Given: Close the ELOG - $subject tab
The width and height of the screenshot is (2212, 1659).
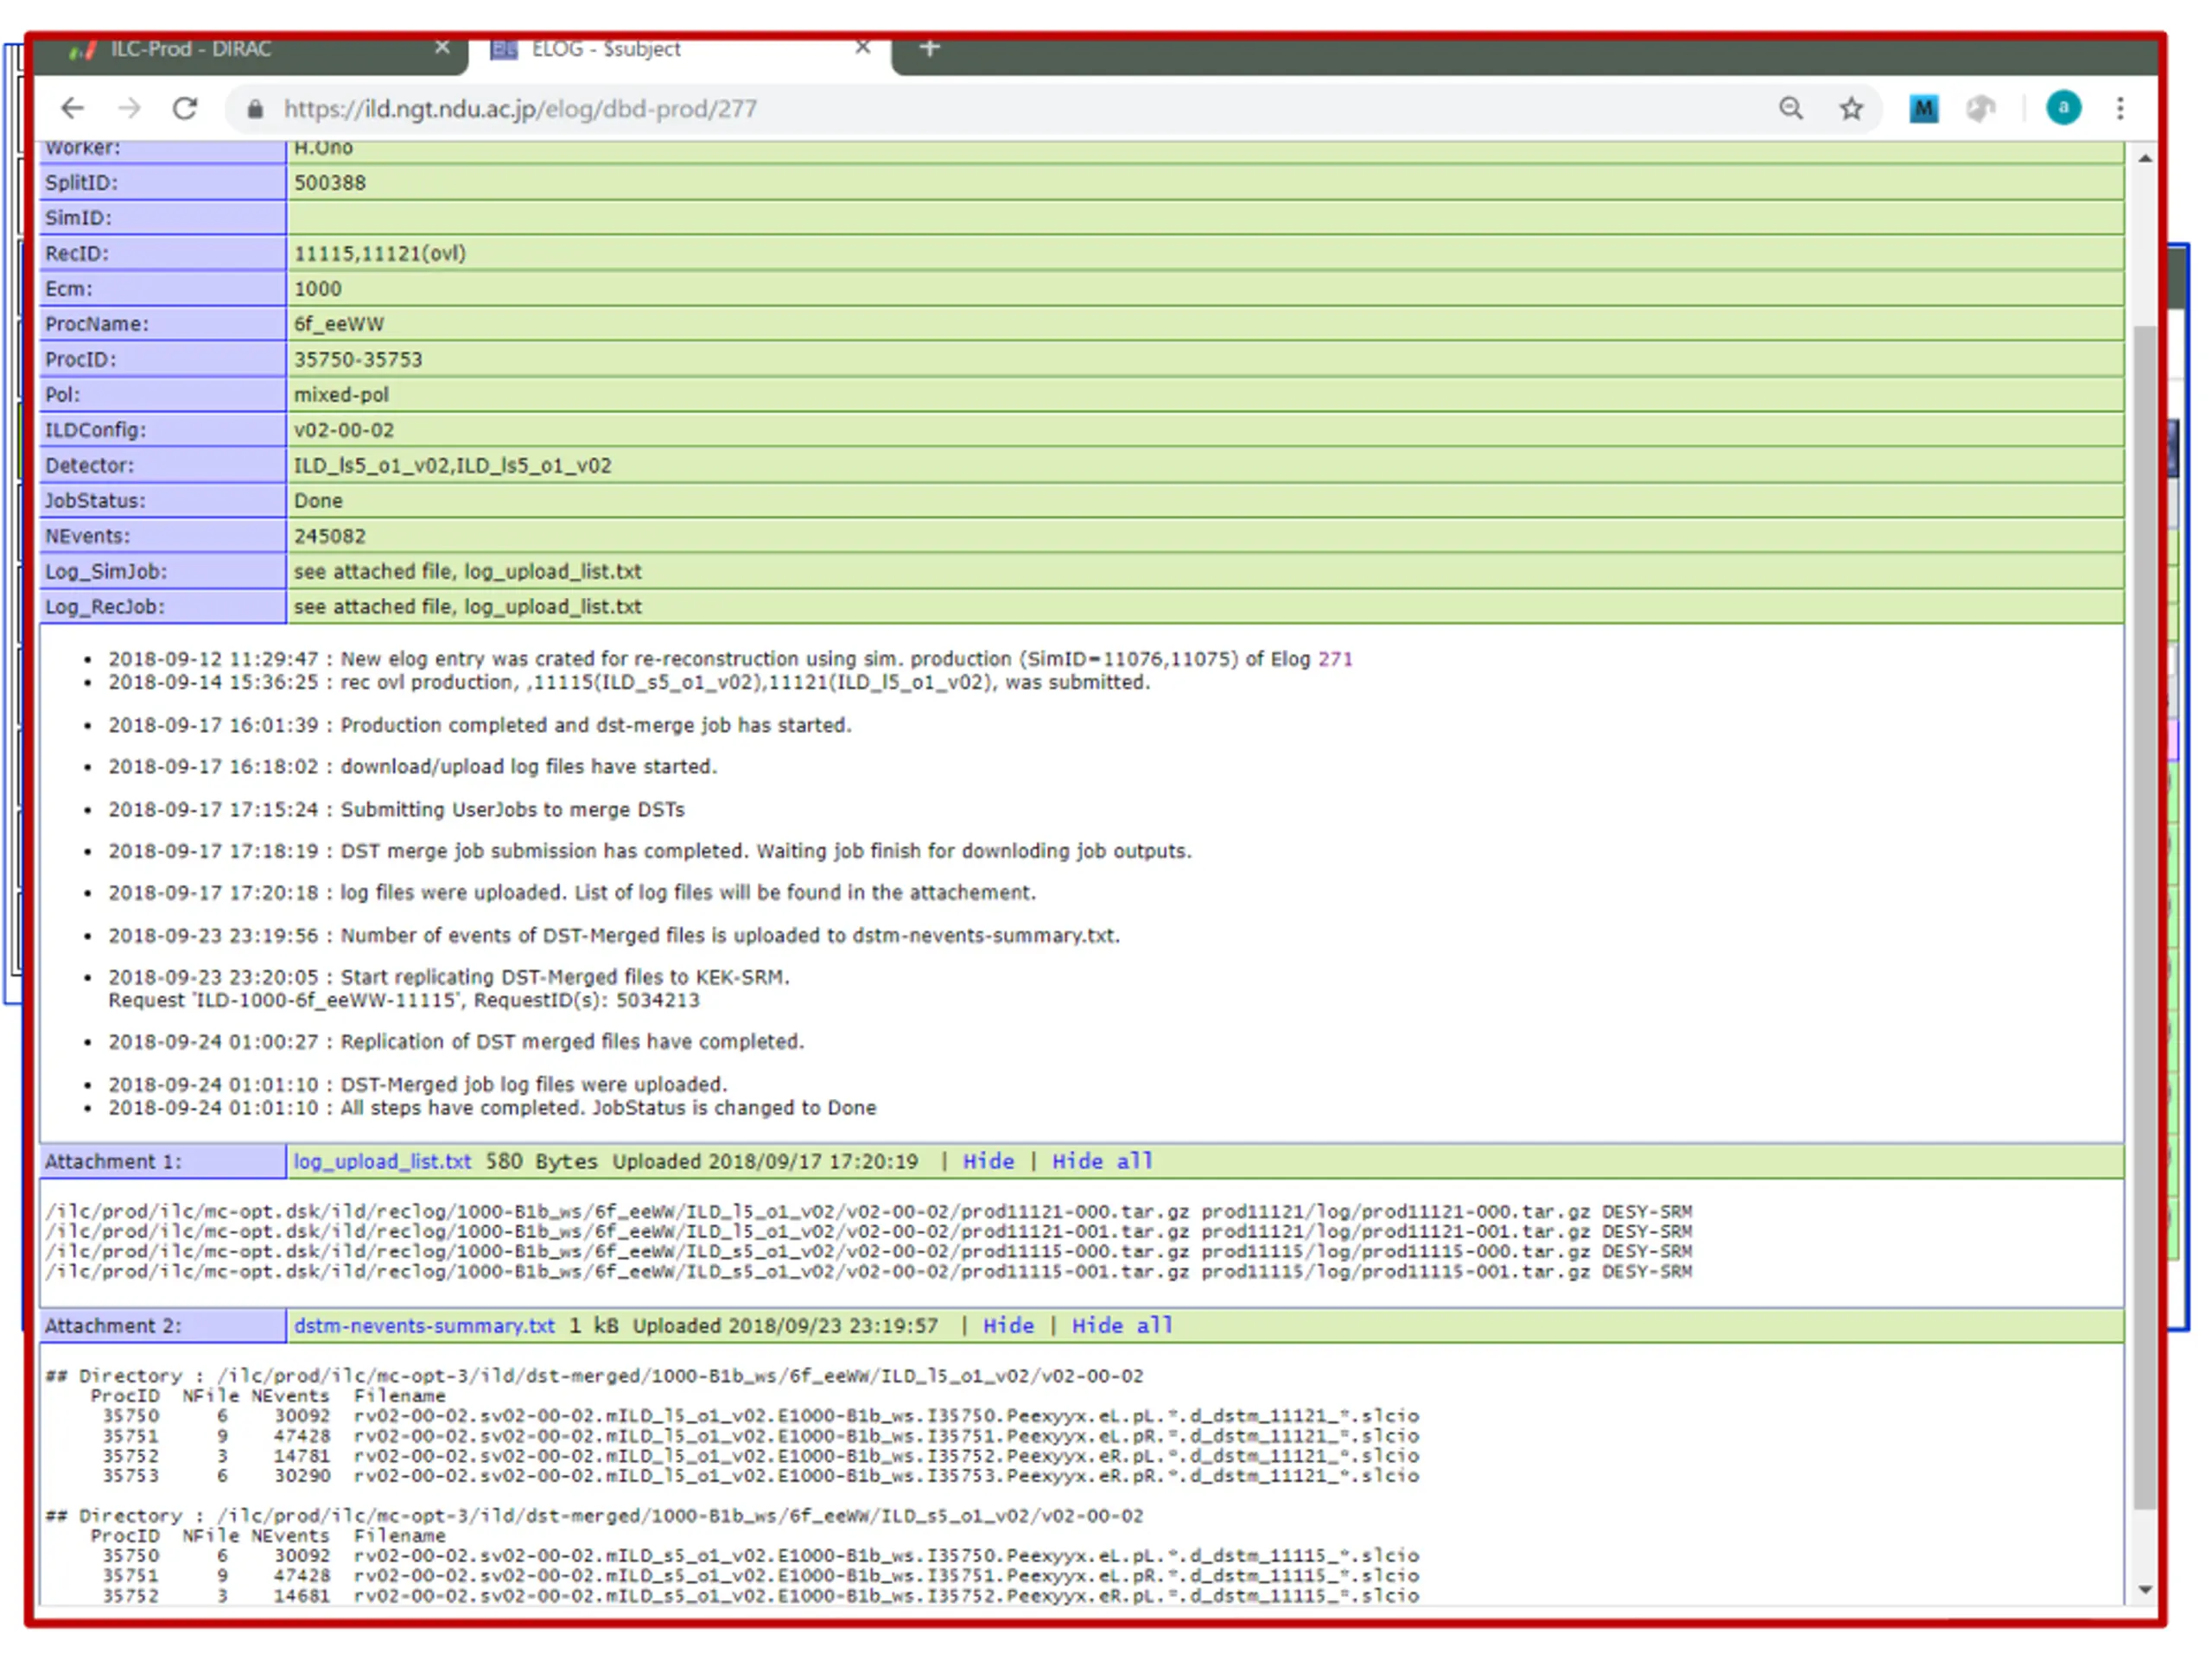Looking at the screenshot, I should coord(863,48).
